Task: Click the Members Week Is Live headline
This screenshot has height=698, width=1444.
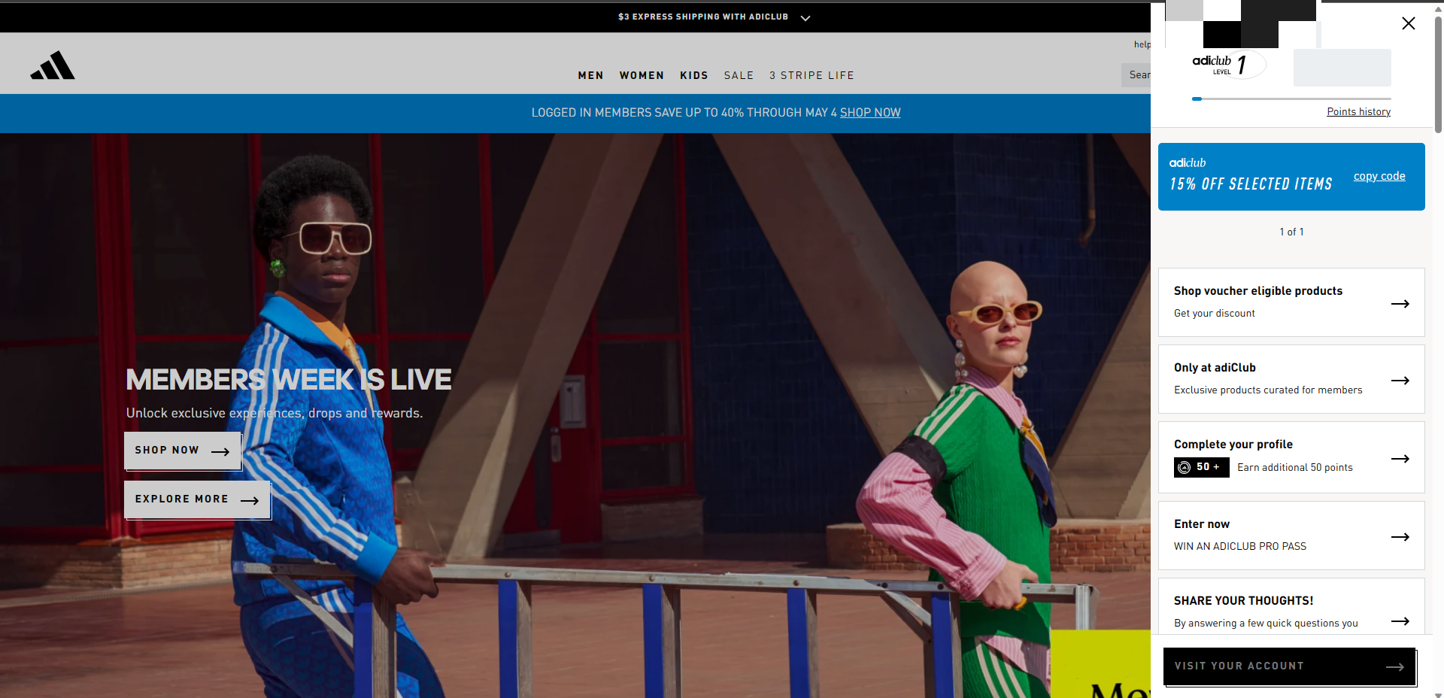Action: click(289, 380)
